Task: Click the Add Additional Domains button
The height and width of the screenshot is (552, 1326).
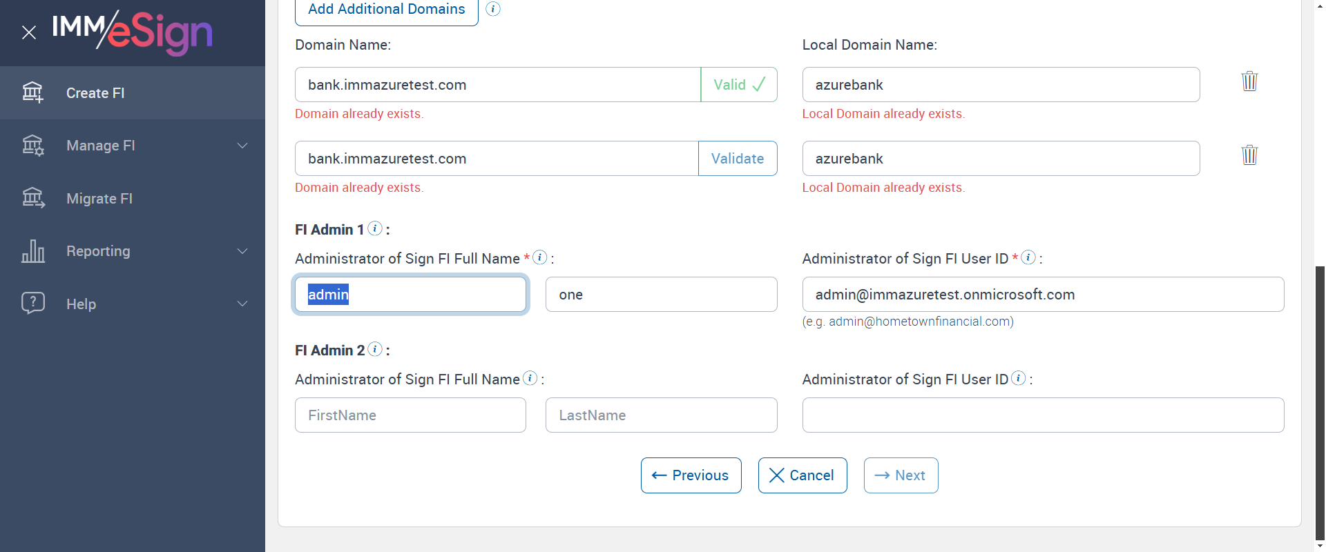Action: [x=386, y=10]
